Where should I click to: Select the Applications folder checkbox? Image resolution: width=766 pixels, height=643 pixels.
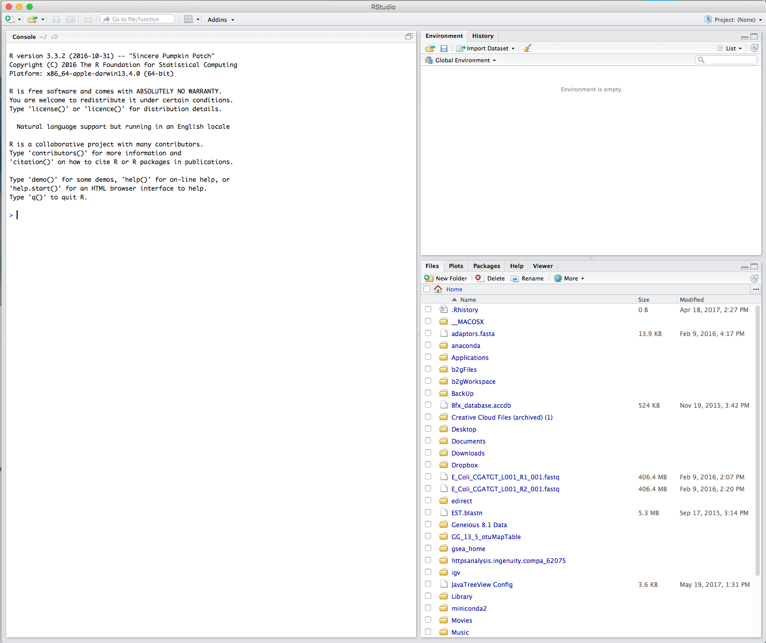click(x=428, y=357)
